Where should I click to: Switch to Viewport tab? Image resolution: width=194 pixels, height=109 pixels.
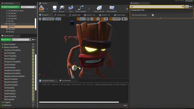45,15
